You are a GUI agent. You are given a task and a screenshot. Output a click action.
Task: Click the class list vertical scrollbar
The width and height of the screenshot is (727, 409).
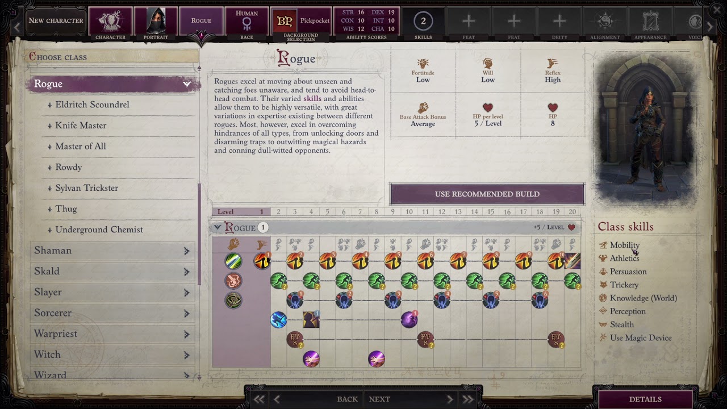(199, 234)
